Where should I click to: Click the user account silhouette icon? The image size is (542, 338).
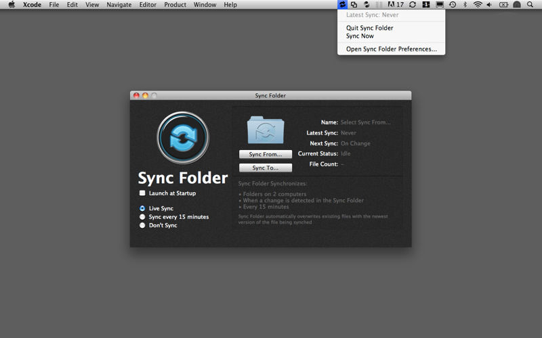click(517, 5)
